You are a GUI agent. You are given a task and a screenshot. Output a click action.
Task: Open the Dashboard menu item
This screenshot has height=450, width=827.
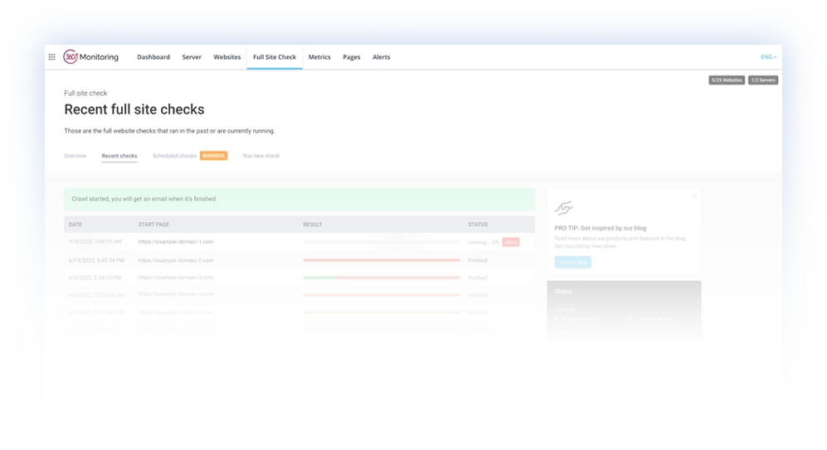[x=153, y=57]
